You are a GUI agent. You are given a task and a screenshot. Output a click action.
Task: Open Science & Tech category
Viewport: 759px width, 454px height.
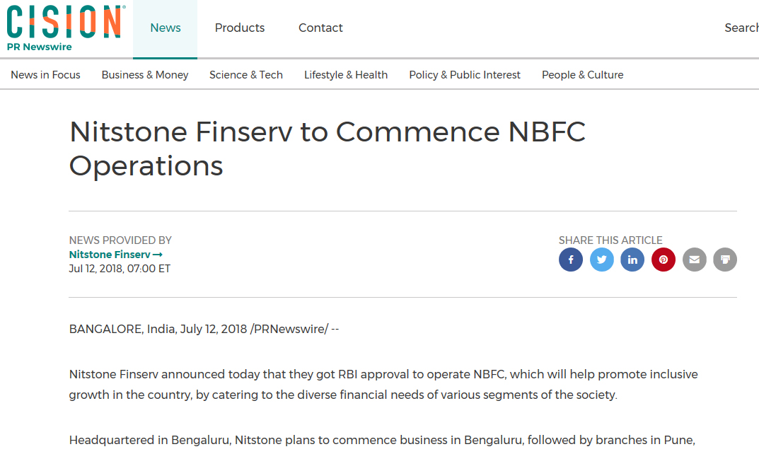246,75
